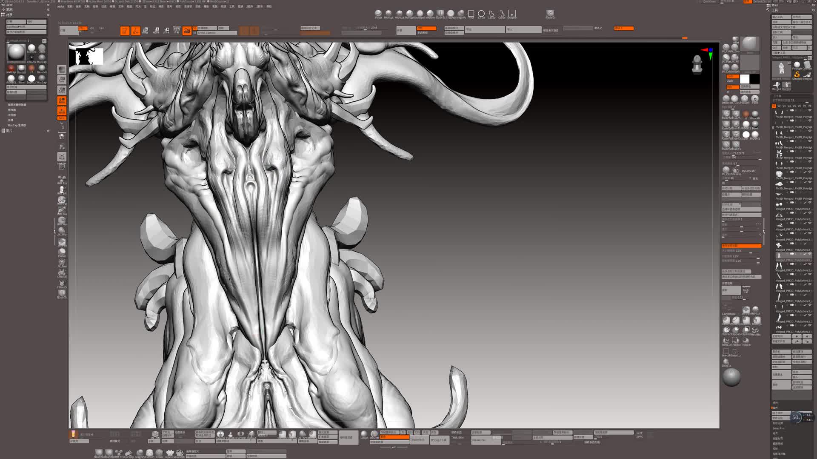
Task: Pick the white main color swatch
Action: [745, 79]
